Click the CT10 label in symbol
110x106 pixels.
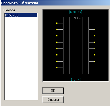(77, 18)
